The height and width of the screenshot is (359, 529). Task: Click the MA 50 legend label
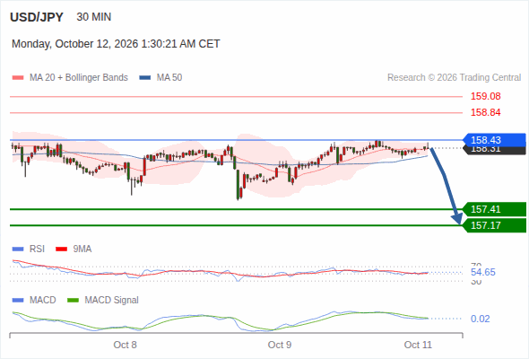169,78
